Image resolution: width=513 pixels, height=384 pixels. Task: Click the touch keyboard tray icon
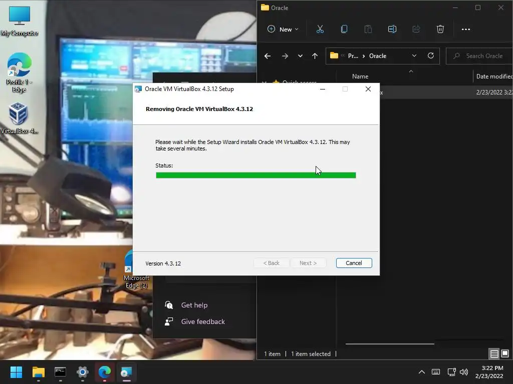pos(436,372)
